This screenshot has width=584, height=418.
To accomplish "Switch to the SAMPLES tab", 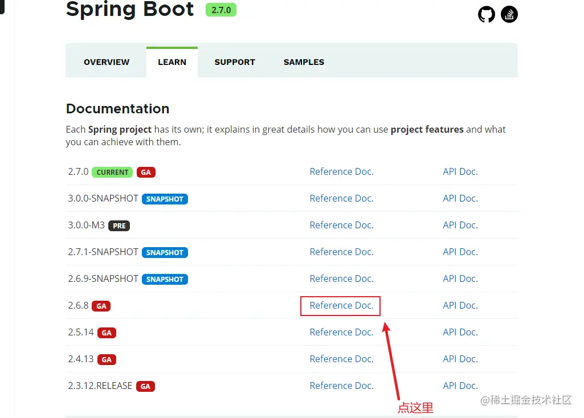I will (304, 62).
